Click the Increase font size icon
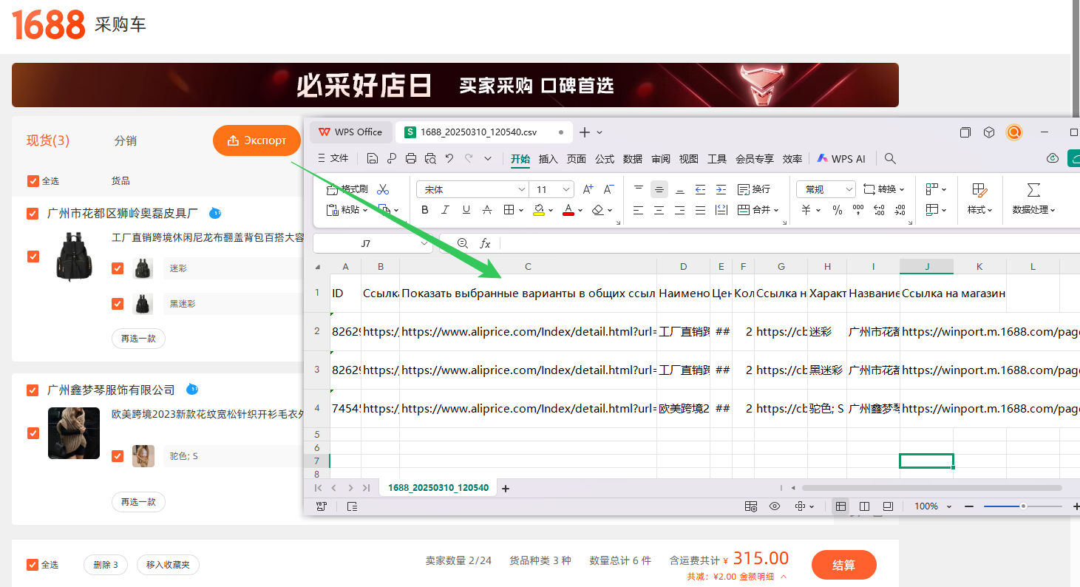This screenshot has width=1080, height=587. coord(588,190)
